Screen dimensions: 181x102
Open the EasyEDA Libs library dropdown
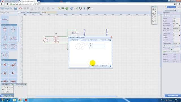(x=9, y=12)
